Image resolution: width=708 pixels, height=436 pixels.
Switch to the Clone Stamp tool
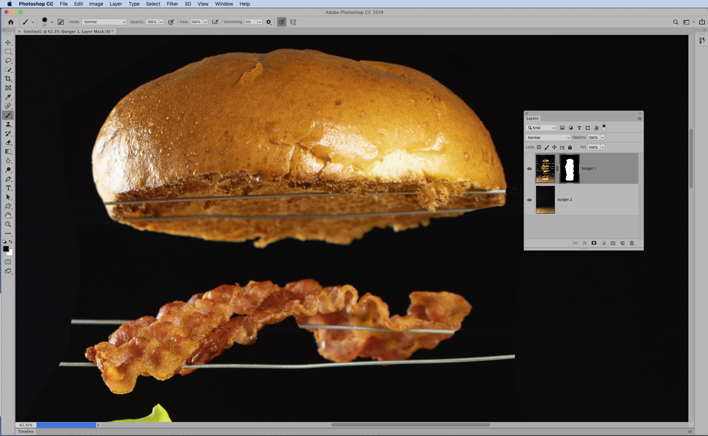8,124
